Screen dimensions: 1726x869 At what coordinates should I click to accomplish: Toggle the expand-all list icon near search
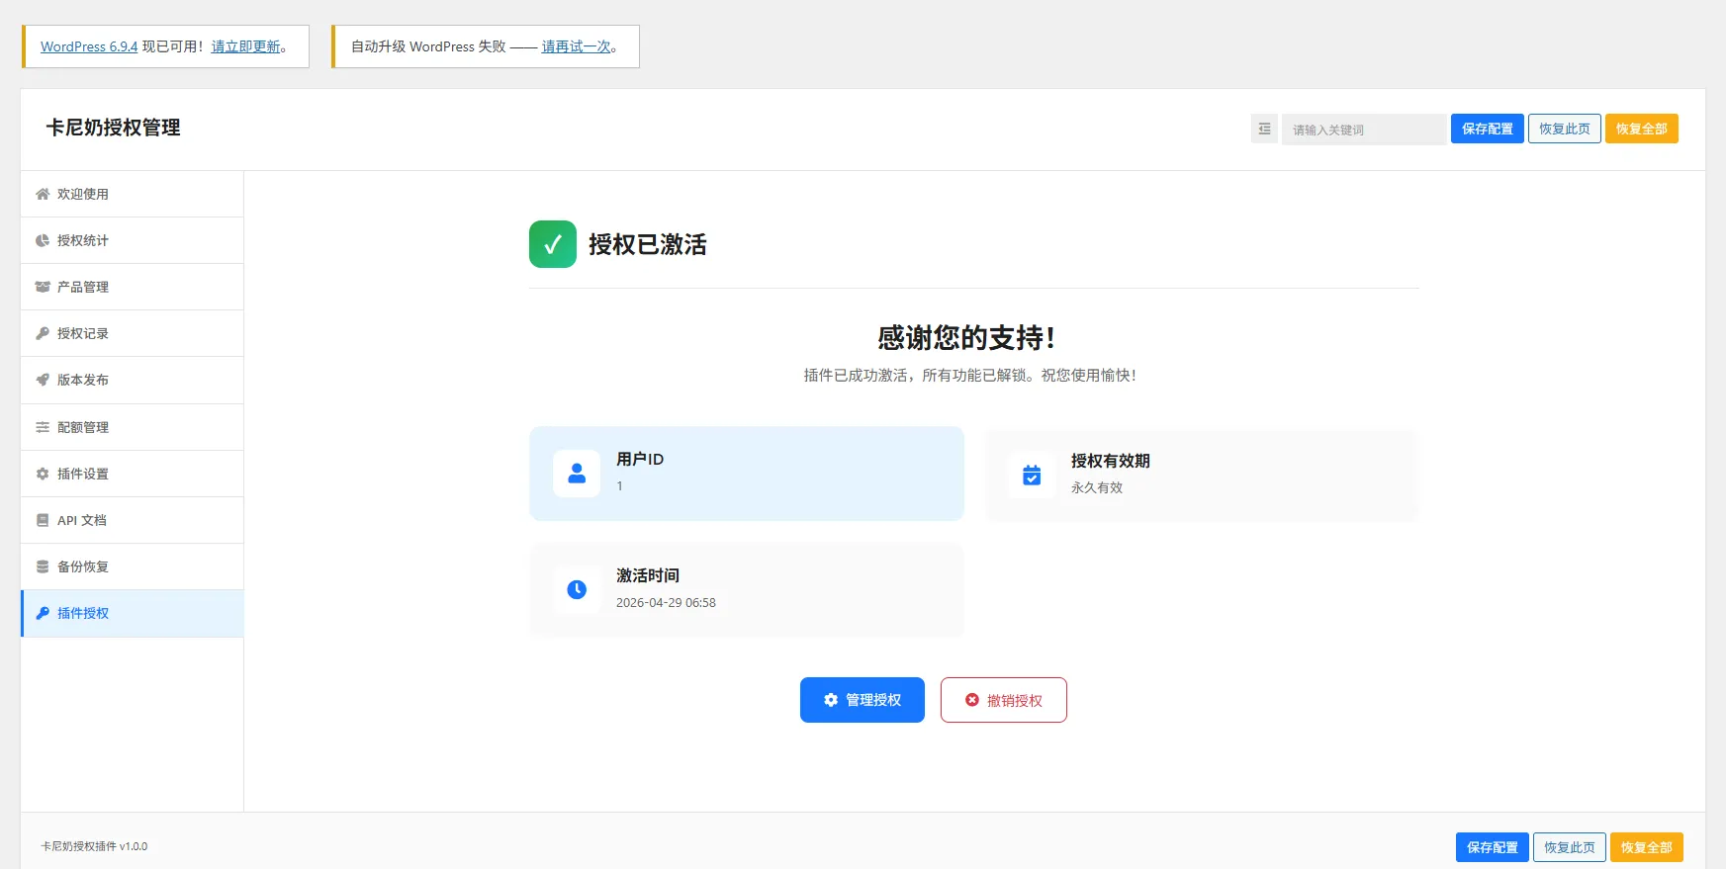1264,129
